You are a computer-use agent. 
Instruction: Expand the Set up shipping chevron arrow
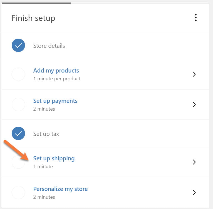click(x=194, y=162)
